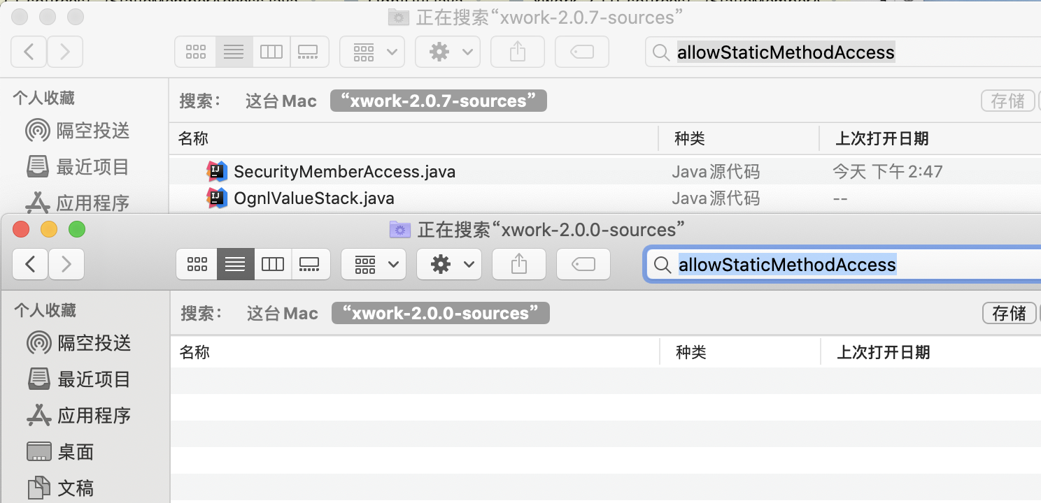The height and width of the screenshot is (503, 1041).
Task: Switch to column view in xwork-2.0.7-sources window
Action: [x=271, y=52]
